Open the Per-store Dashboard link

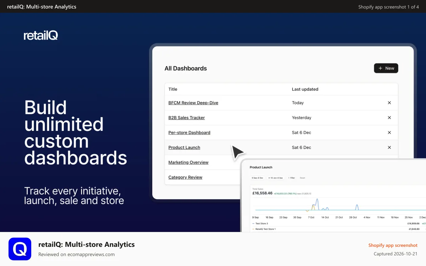[189, 133]
